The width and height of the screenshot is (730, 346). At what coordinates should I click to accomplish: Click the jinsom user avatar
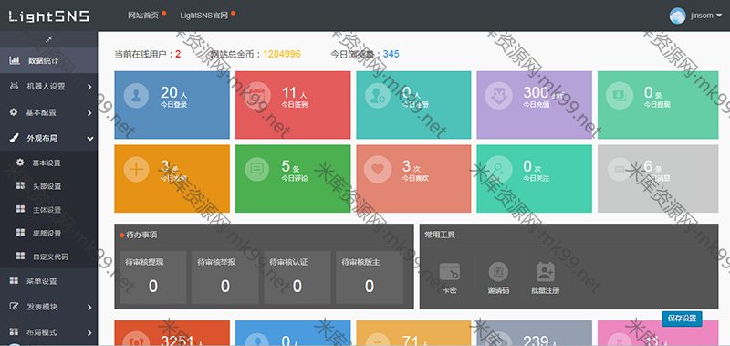tap(677, 16)
